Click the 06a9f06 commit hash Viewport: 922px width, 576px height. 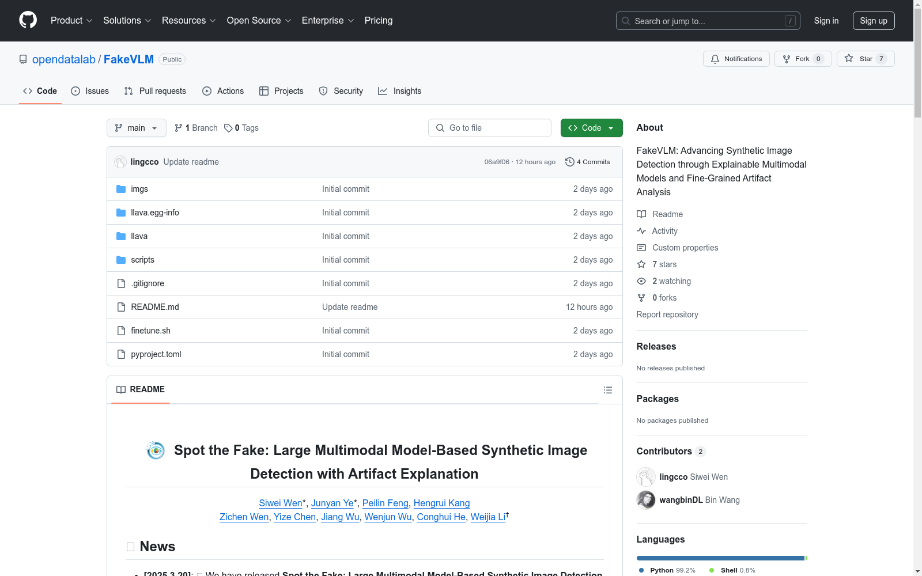[497, 162]
